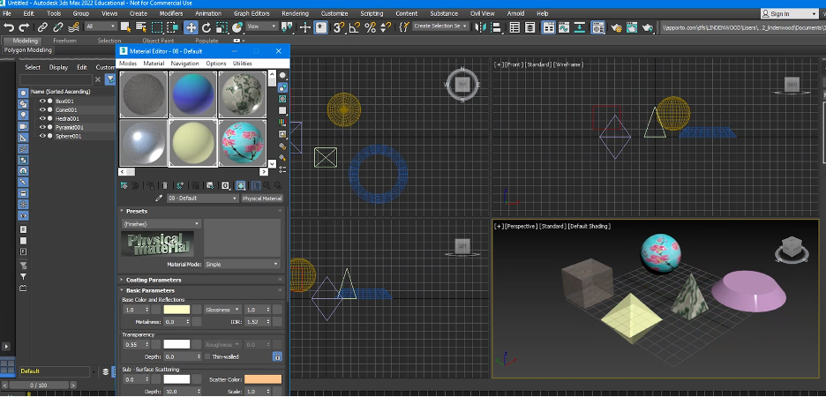Activate the Select and Move tool

pyautogui.click(x=191, y=27)
